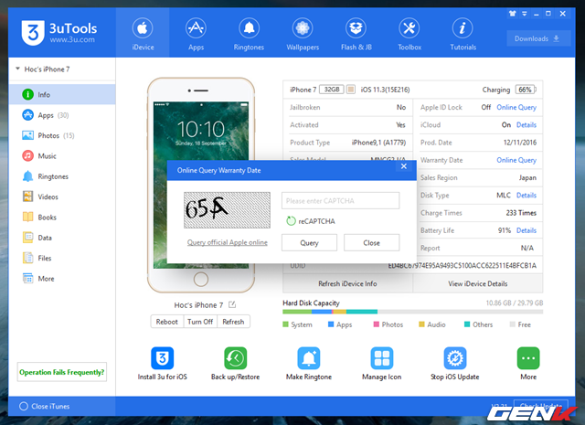
Task: Click the 10.86 GB / 29.79 GB text
Action: (514, 303)
